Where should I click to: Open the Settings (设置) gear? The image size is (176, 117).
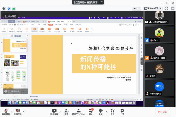[122, 111]
